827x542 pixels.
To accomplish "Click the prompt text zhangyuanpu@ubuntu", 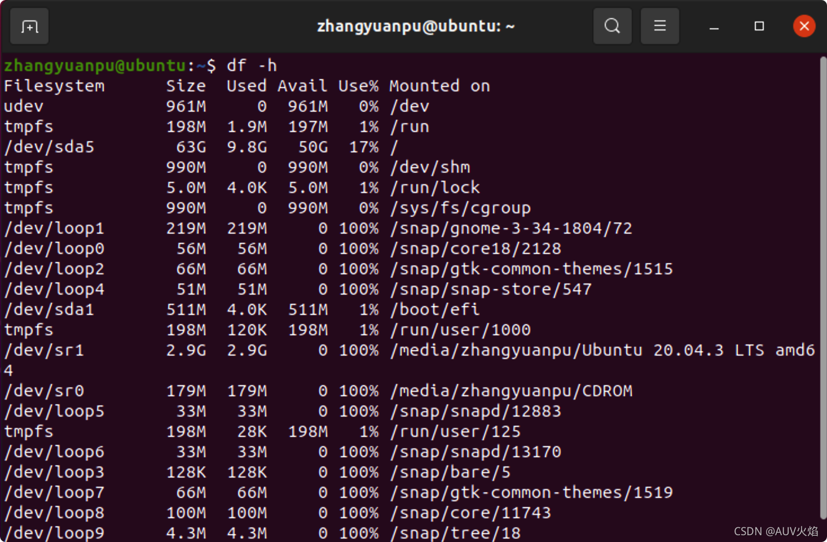I will tap(95, 65).
